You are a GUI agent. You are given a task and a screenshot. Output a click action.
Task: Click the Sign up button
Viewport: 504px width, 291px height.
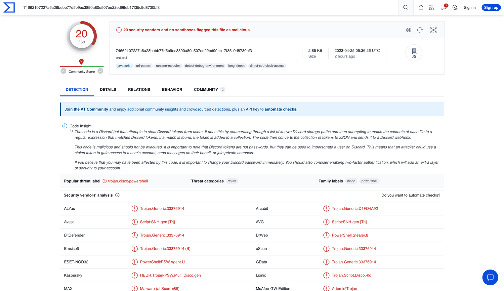tap(491, 7)
